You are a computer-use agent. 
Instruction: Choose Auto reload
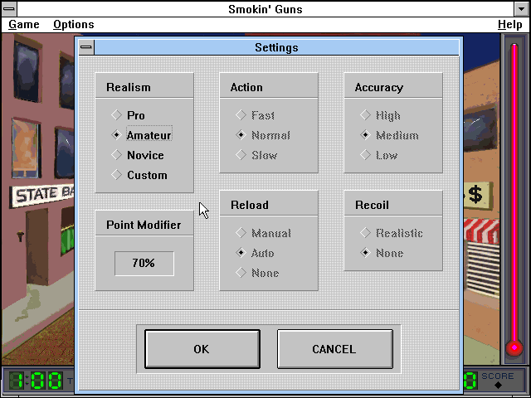(255, 253)
